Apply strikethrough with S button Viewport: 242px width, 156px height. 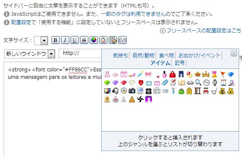click(x=84, y=40)
